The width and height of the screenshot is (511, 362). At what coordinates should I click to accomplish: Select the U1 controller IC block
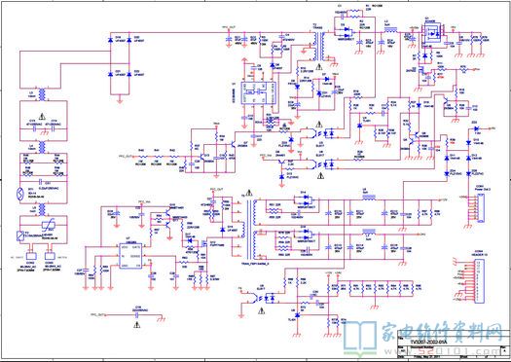(259, 93)
